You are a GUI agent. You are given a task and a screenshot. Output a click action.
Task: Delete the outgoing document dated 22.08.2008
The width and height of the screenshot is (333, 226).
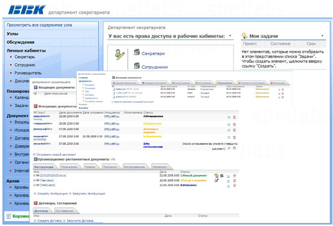coord(234,117)
